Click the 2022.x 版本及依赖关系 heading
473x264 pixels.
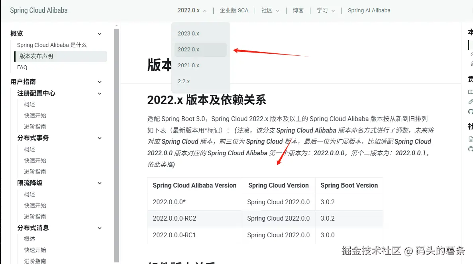(207, 100)
